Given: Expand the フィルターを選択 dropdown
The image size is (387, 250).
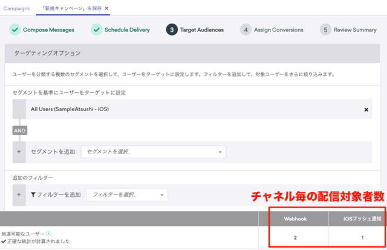Looking at the screenshot, I should point(127,194).
